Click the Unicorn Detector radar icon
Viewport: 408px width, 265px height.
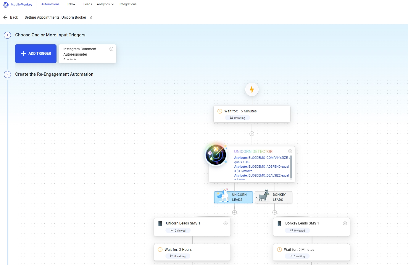216,155
